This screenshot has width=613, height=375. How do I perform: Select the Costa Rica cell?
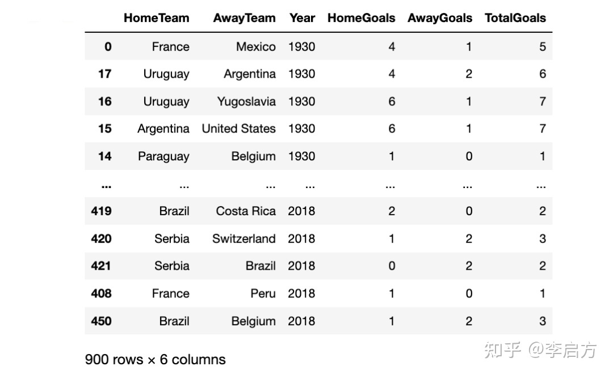[246, 211]
